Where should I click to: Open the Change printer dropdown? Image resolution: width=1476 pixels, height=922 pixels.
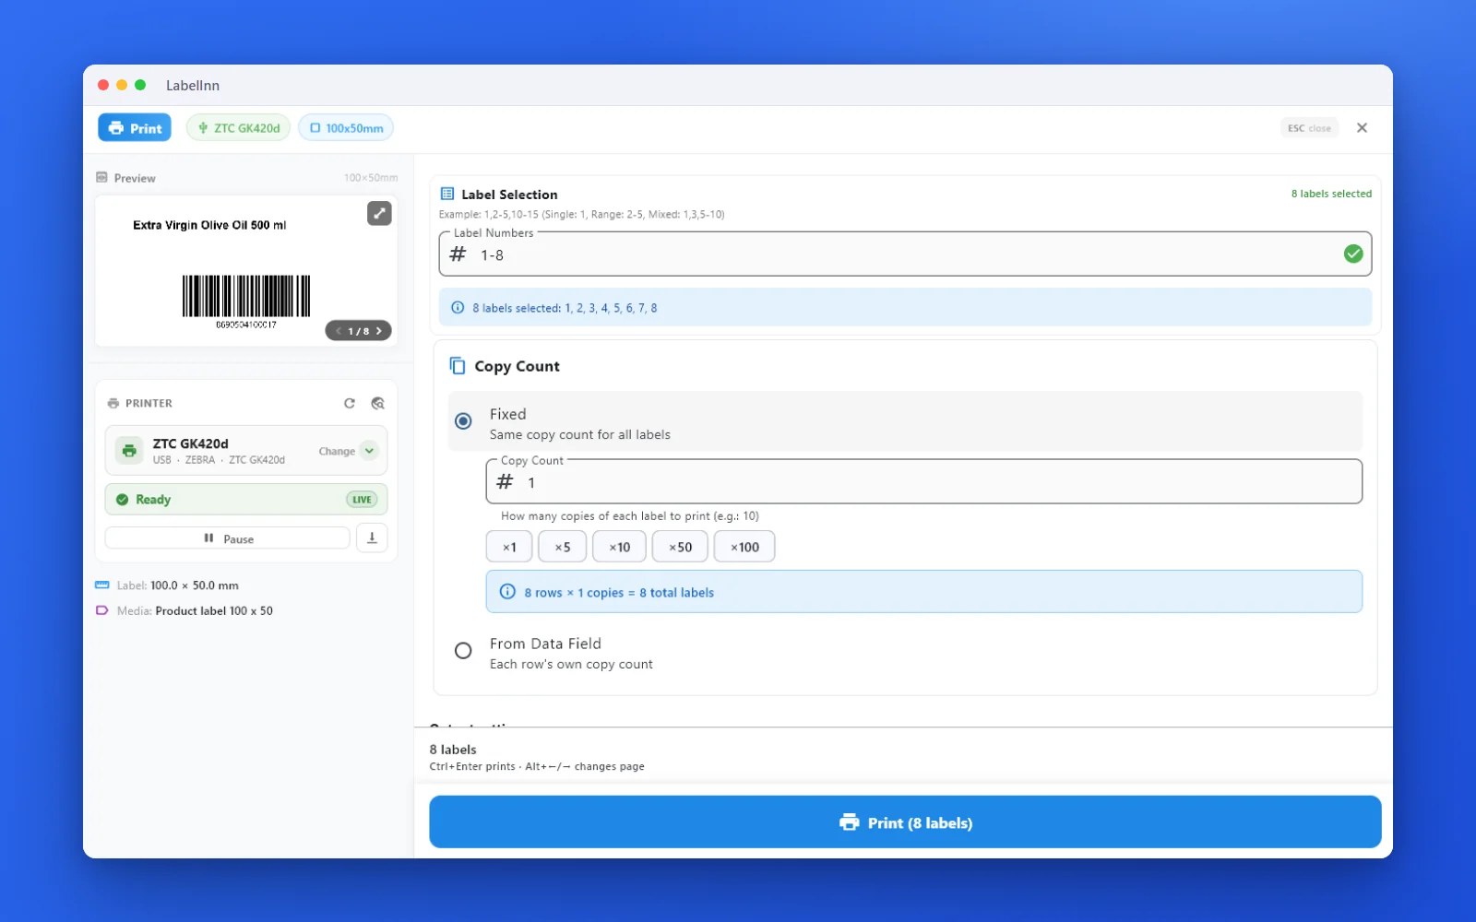[348, 451]
